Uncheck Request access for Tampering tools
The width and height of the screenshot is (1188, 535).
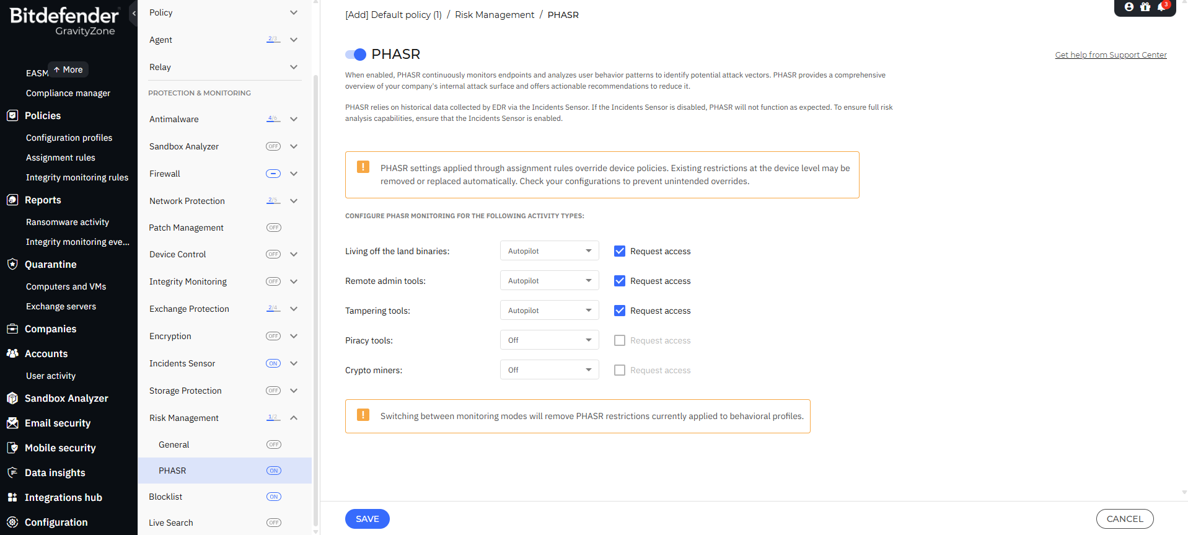[x=620, y=311]
